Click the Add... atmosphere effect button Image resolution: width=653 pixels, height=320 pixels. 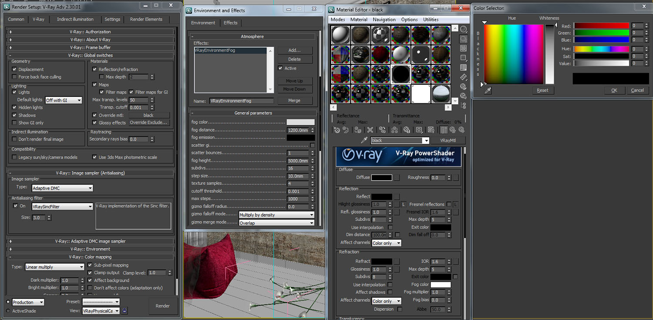tap(294, 50)
